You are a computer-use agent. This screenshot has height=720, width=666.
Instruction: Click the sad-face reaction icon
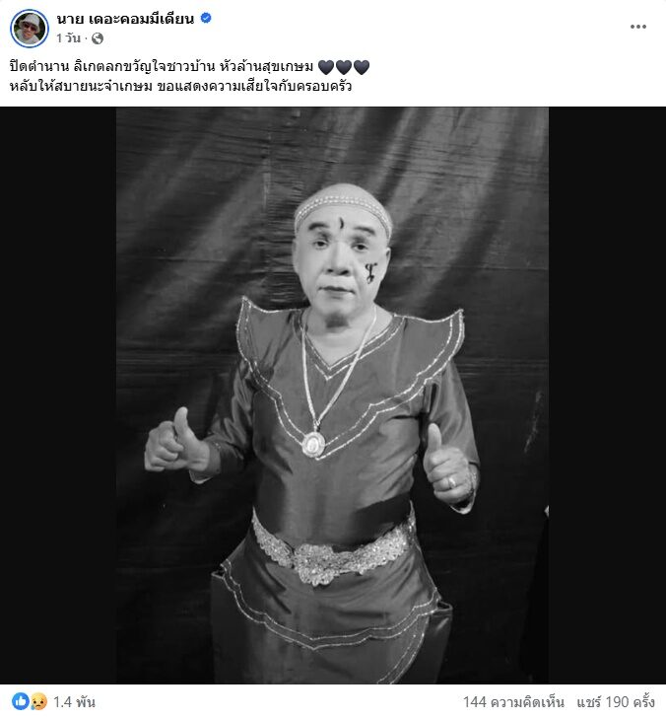(x=38, y=701)
